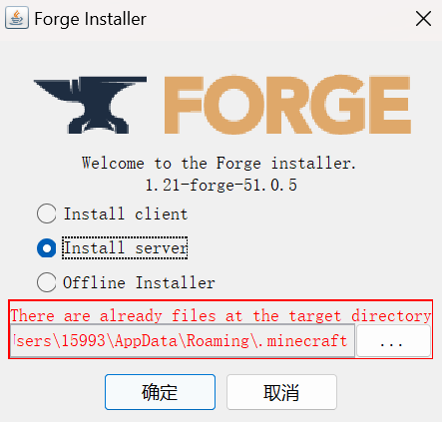Viewport: 442px width, 422px height.
Task: Click the Java coffee cup title bar icon
Action: point(17,19)
